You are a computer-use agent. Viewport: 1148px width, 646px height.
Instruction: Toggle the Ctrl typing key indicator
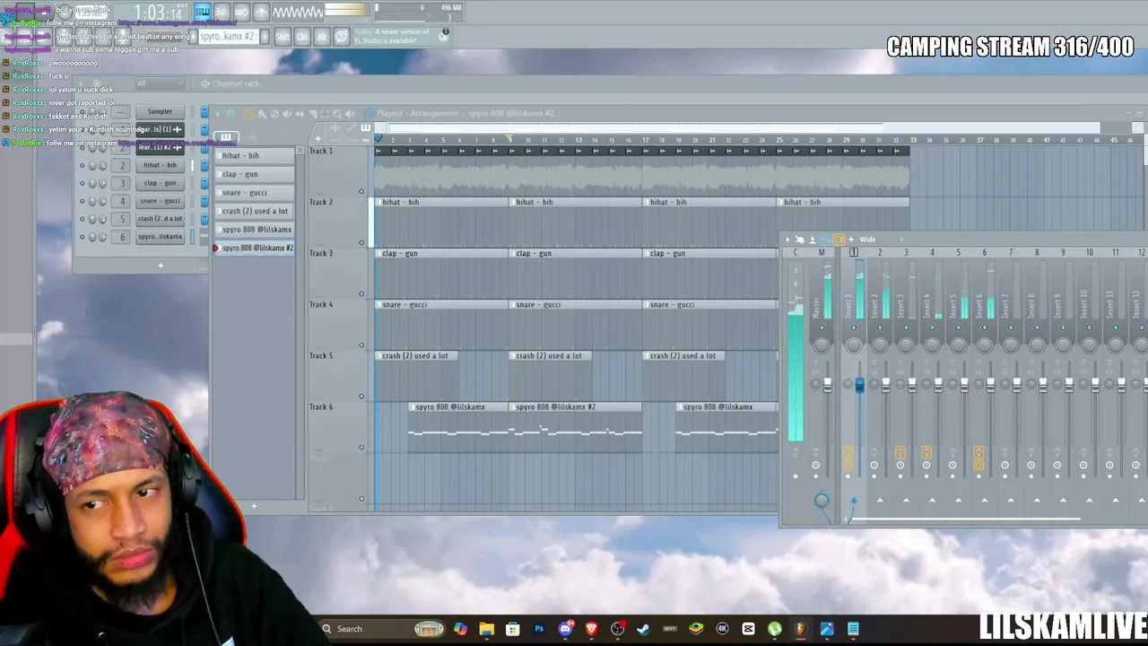point(302,37)
